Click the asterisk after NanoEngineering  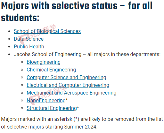point(67,100)
